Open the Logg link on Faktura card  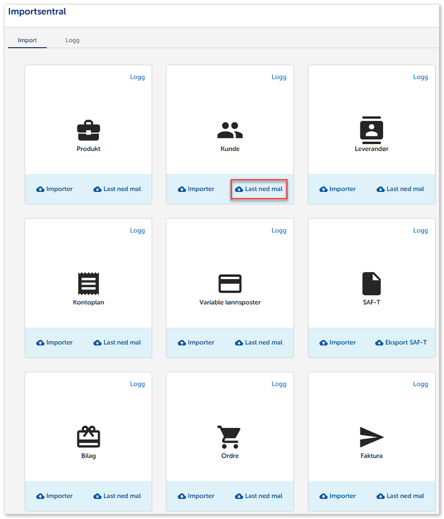420,384
